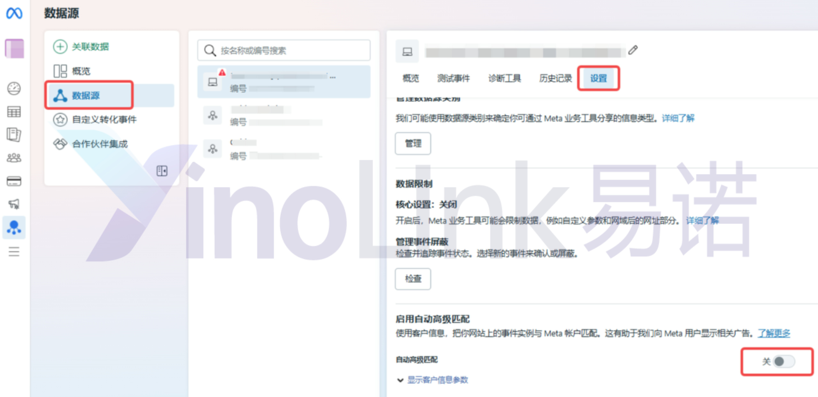
Task: Click the green plus icon for 关联数据
Action: (x=60, y=47)
